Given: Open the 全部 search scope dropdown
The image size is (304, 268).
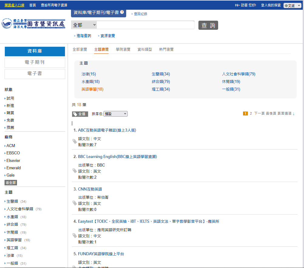Looking at the screenshot, I should 84,25.
